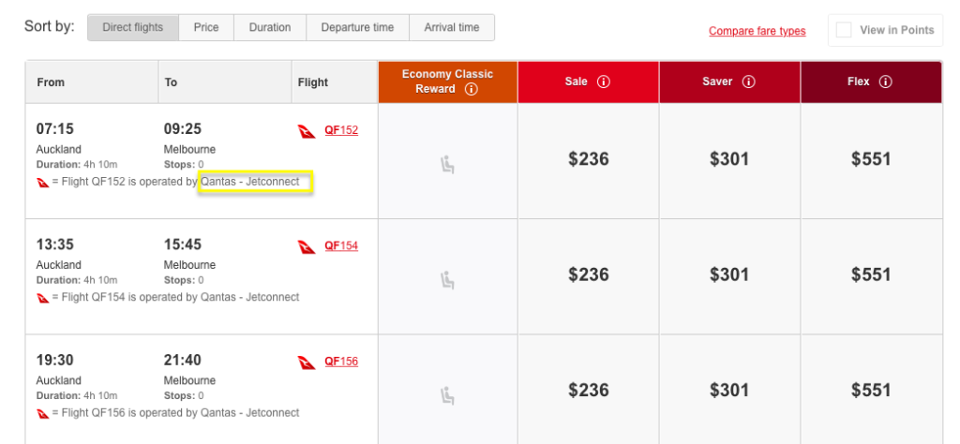The width and height of the screenshot is (960, 444).
Task: Choose the Direct flights sort option
Action: [133, 27]
